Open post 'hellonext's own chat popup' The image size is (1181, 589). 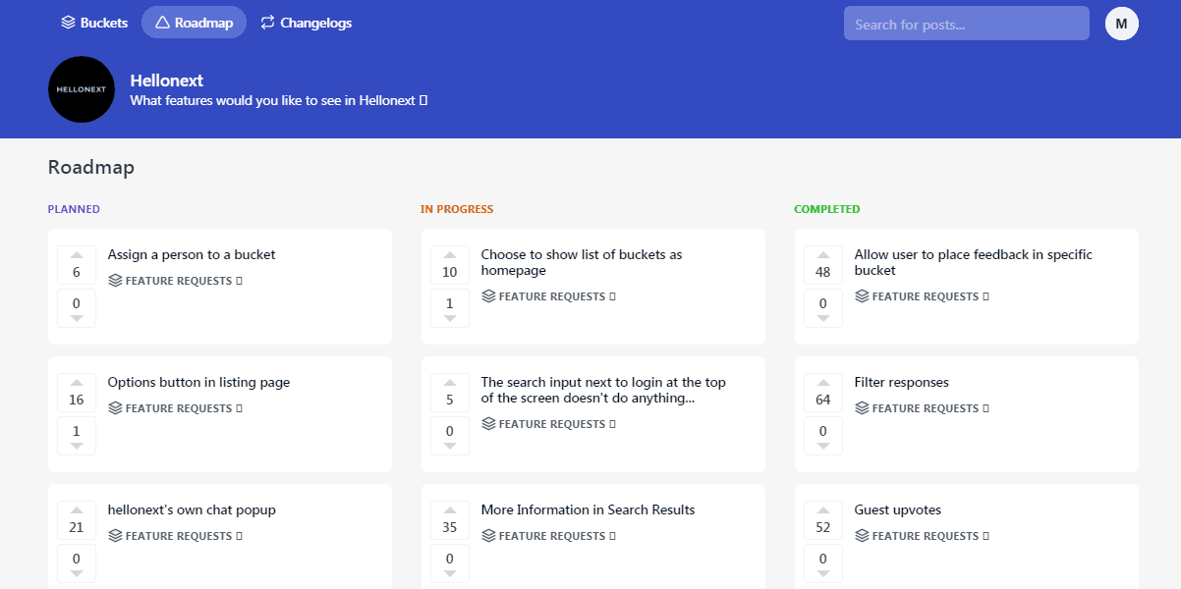192,509
